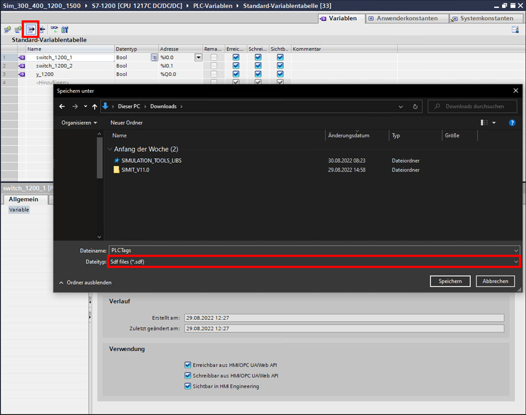
Task: Toggle Schreibbar aus HMI/OPC UA/Web API checkbox
Action: pyautogui.click(x=188, y=376)
